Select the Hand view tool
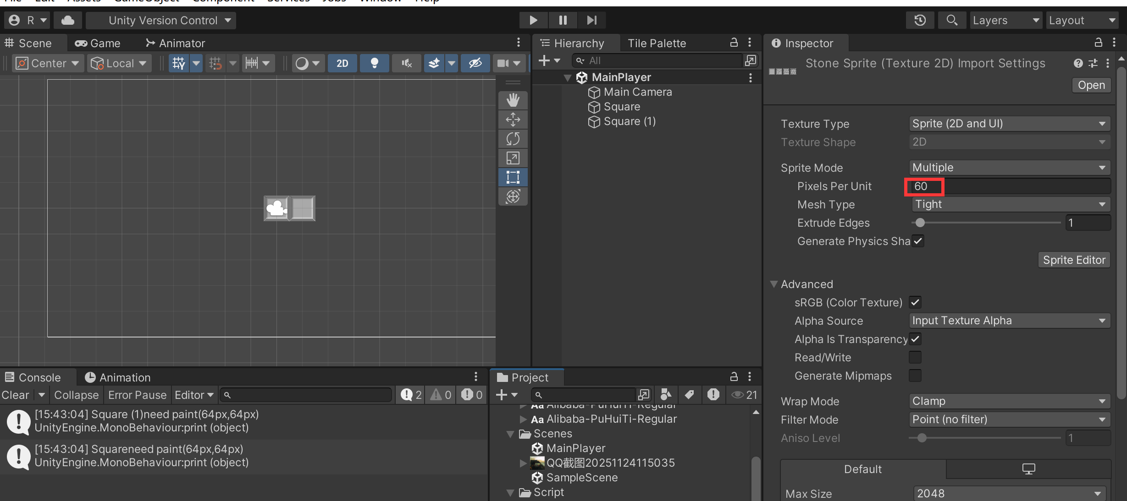 point(513,100)
